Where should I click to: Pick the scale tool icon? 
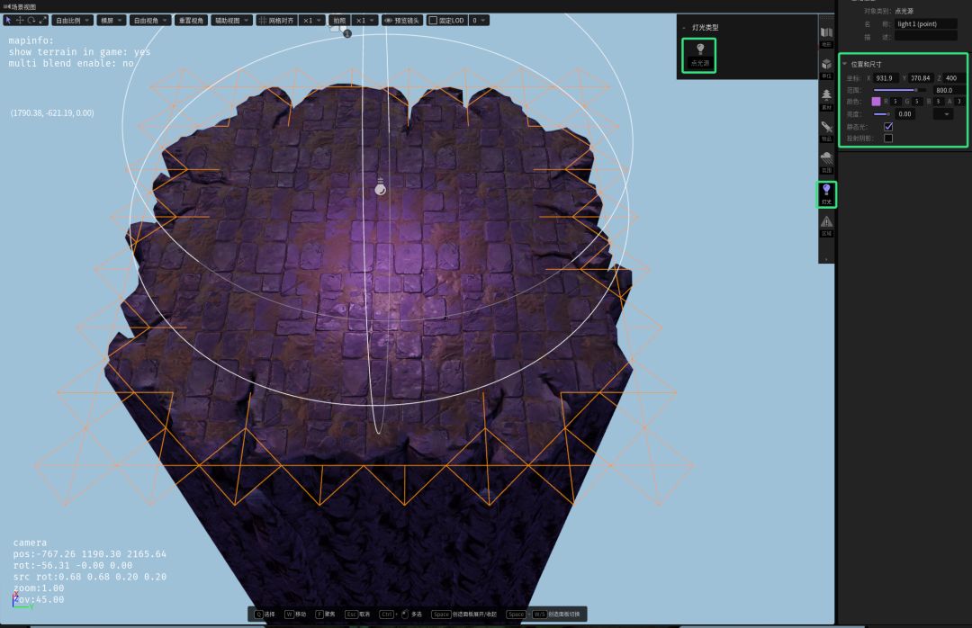coord(42,20)
